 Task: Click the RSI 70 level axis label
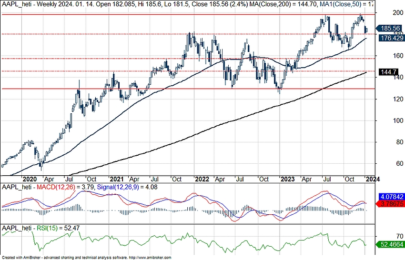(400, 236)
